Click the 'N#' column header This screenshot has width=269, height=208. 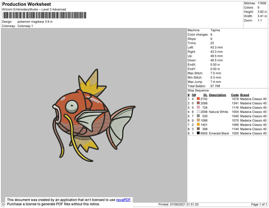(x=194, y=95)
